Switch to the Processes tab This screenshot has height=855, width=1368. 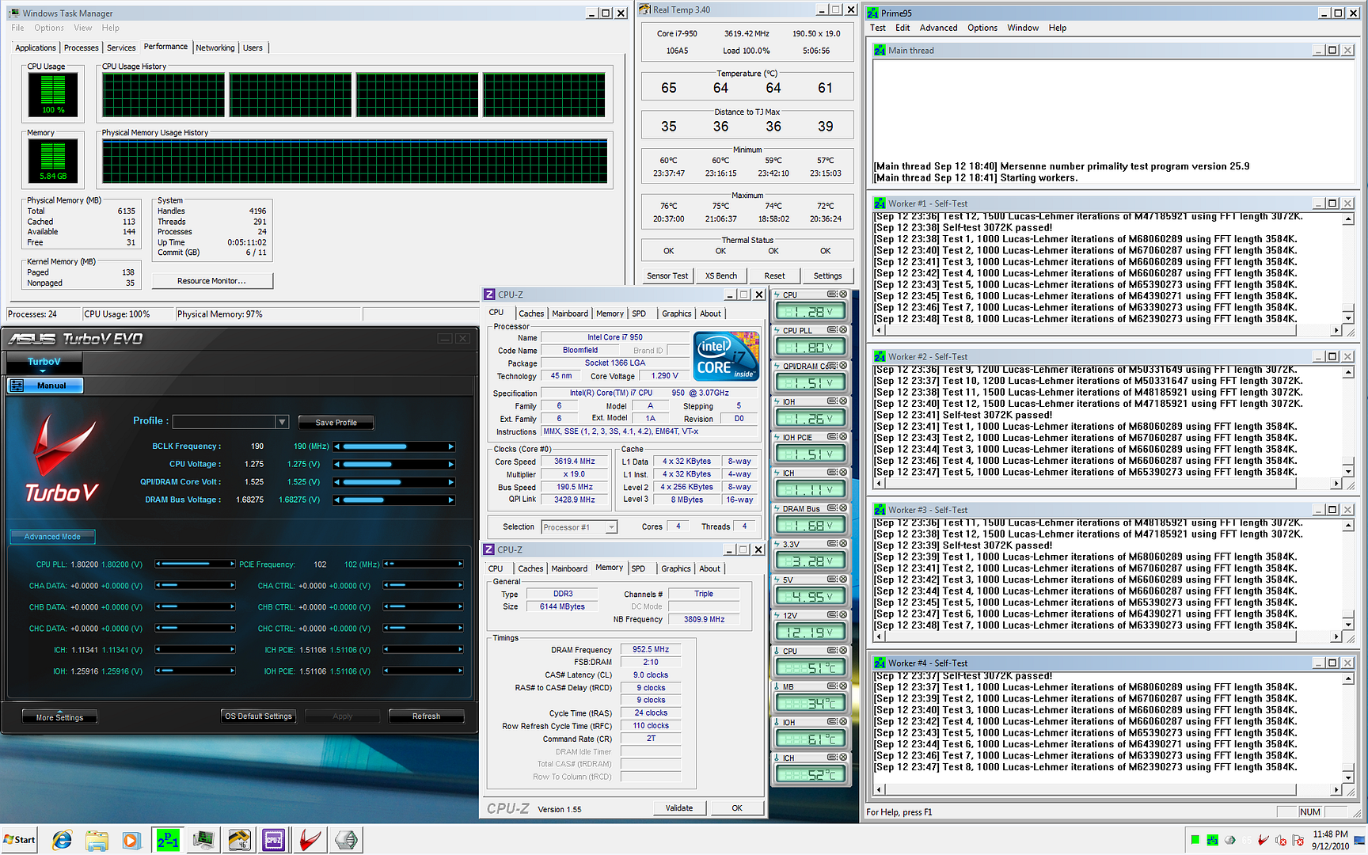tap(82, 48)
